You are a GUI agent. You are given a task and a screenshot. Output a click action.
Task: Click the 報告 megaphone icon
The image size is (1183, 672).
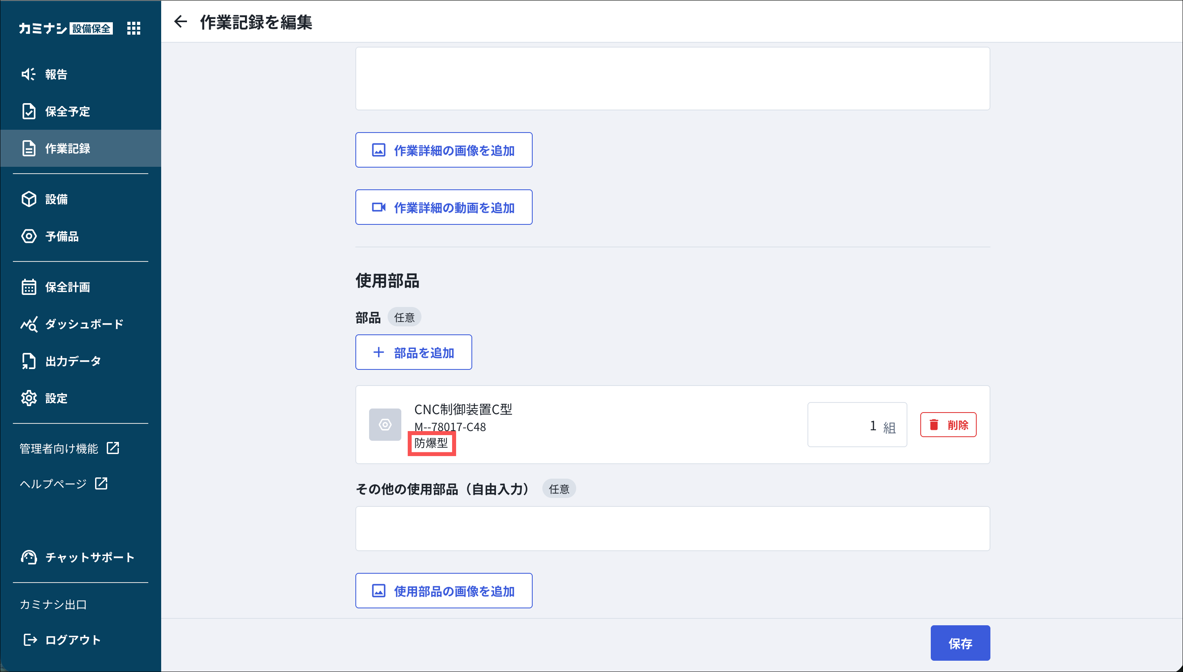(29, 74)
